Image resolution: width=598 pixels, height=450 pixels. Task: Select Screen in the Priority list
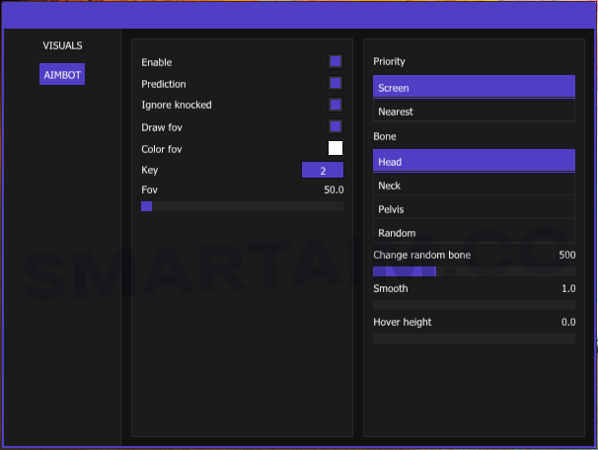click(474, 88)
